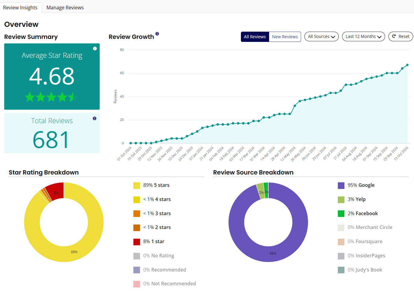Toggle the No Rating legend swatch
Screen dimensions: 414x292
137,256
